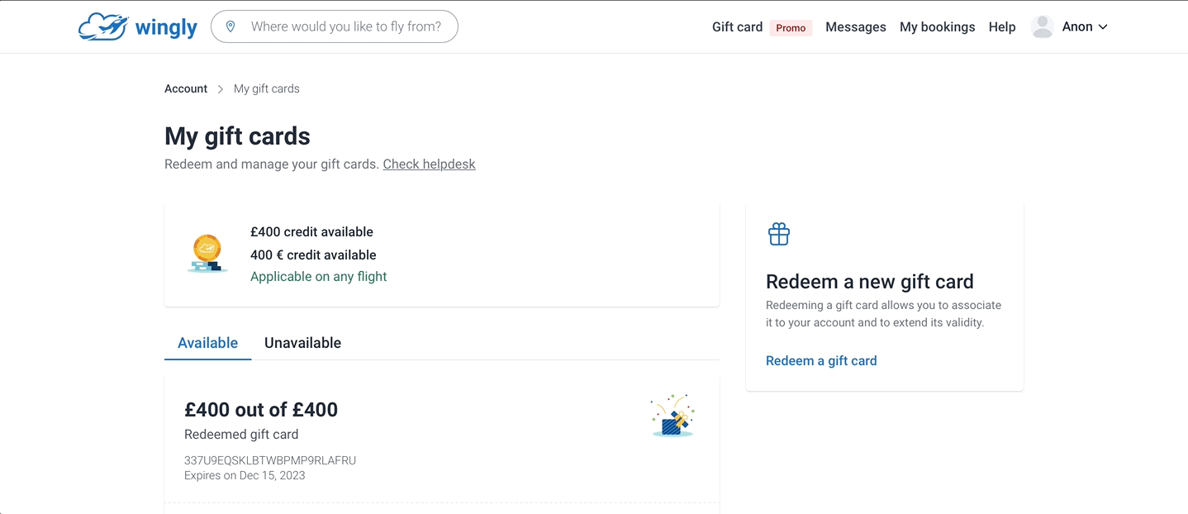Switch to the Unavailable tab
1188x514 pixels.
coord(302,343)
